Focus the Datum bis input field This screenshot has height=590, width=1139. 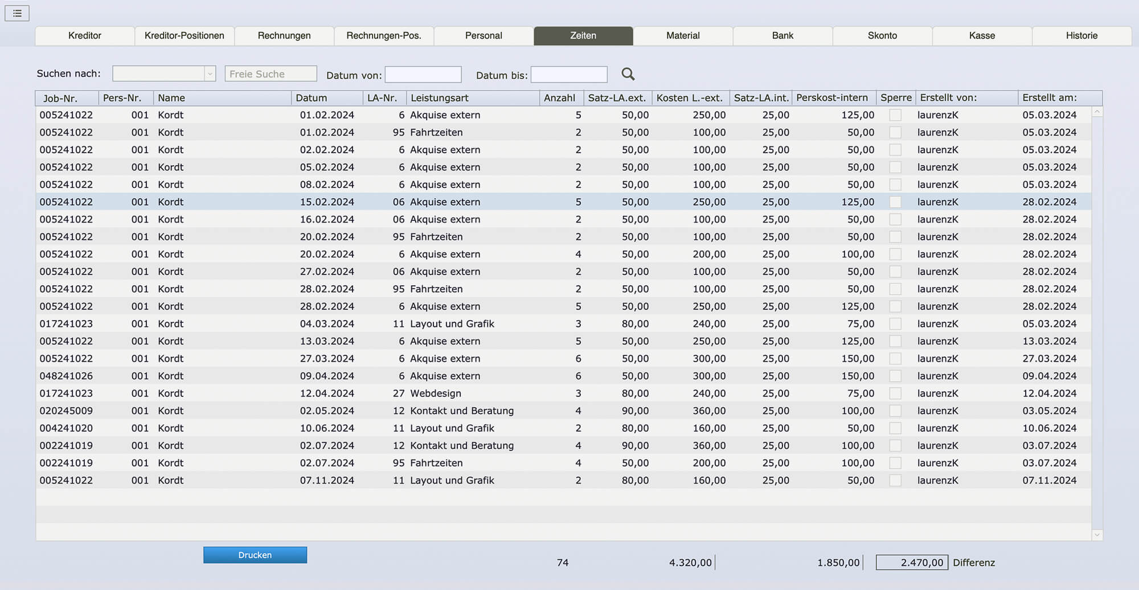pos(569,75)
